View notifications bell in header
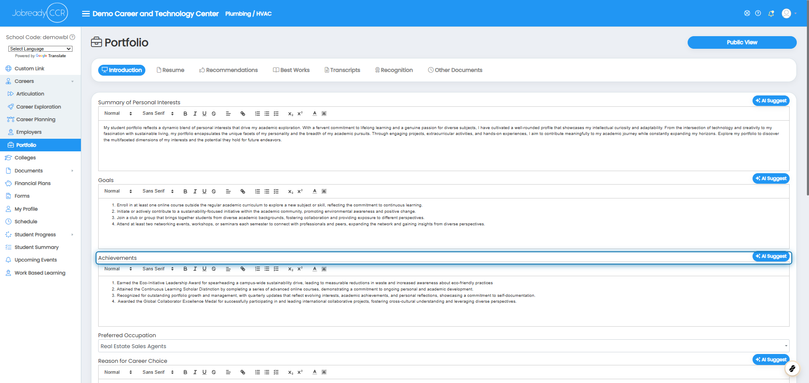The width and height of the screenshot is (809, 383). [x=771, y=13]
